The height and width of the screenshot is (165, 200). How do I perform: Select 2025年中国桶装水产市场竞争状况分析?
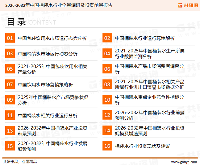click(x=53, y=100)
